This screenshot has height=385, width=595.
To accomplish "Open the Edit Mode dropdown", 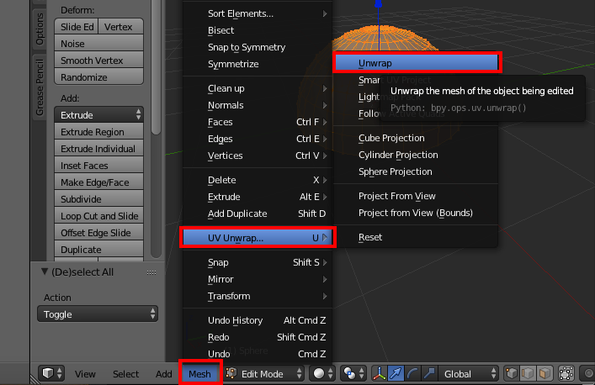I will click(x=264, y=373).
